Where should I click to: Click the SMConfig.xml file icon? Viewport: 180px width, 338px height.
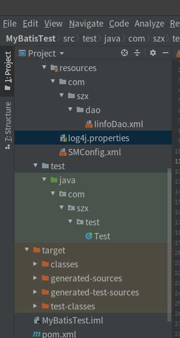click(x=63, y=152)
